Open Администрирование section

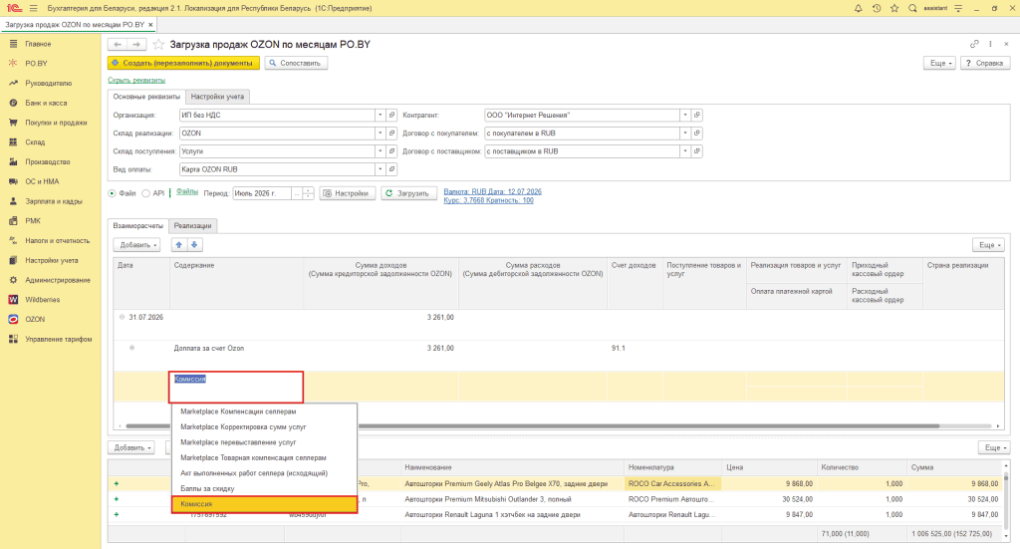tap(57, 280)
